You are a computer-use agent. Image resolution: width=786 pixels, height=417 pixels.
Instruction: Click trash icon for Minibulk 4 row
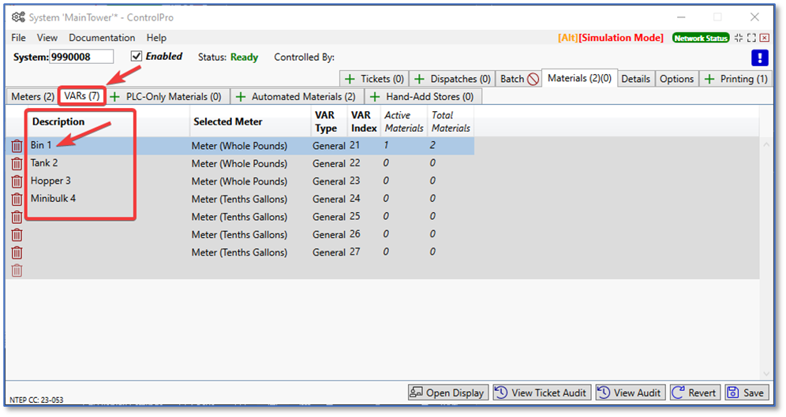[17, 199]
